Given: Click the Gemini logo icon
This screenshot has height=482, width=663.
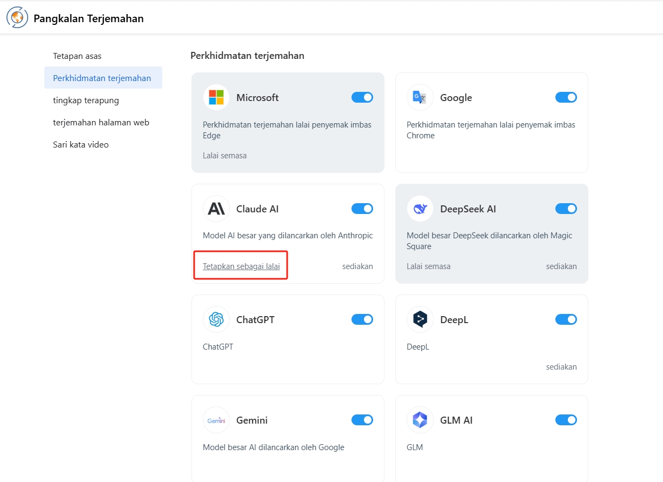Looking at the screenshot, I should coord(216,420).
